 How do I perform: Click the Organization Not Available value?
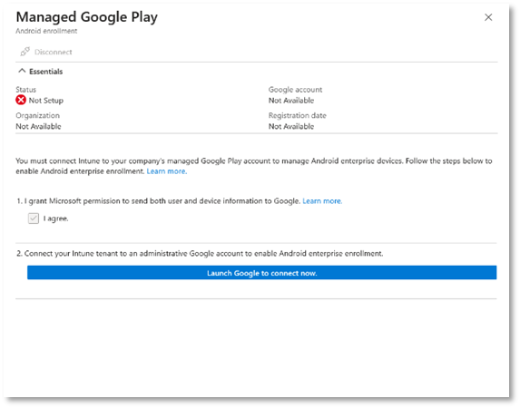tap(38, 126)
